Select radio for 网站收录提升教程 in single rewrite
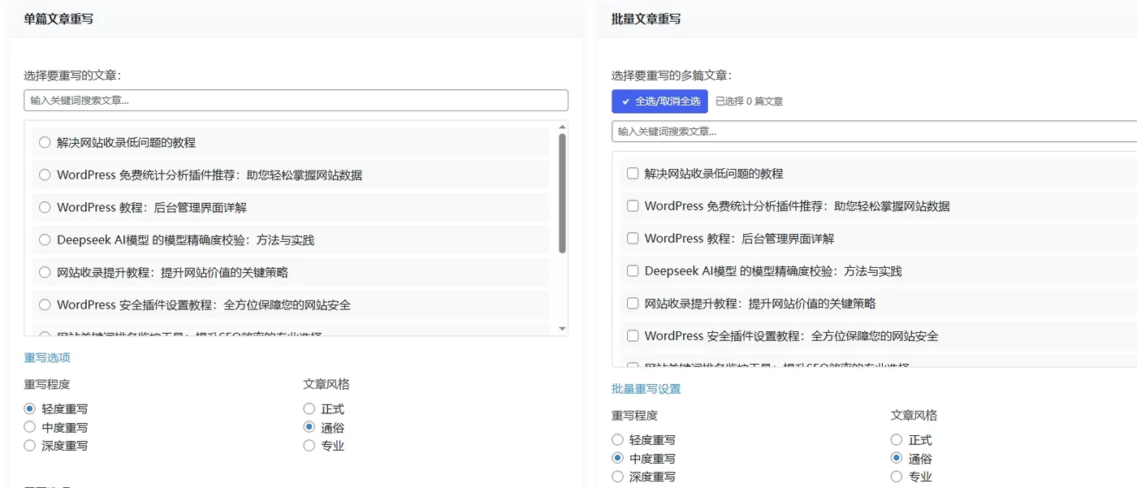This screenshot has height=488, width=1137. pyautogui.click(x=45, y=272)
